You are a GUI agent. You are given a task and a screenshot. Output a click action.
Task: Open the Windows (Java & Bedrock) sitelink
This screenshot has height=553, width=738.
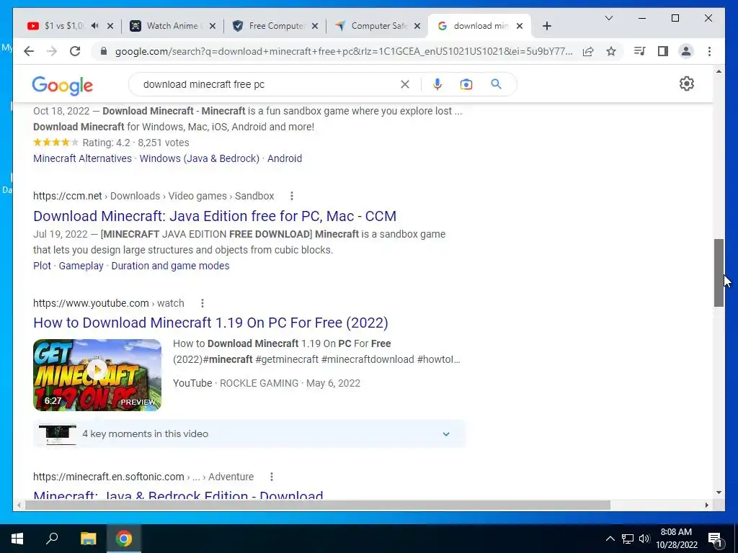[200, 158]
